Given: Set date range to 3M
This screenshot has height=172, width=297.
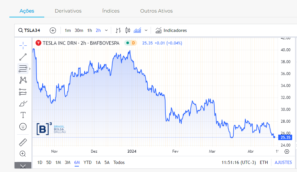Looking at the screenshot, I should 68,163.
